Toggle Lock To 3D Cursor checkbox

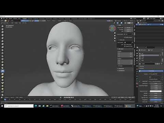coord(125,45)
